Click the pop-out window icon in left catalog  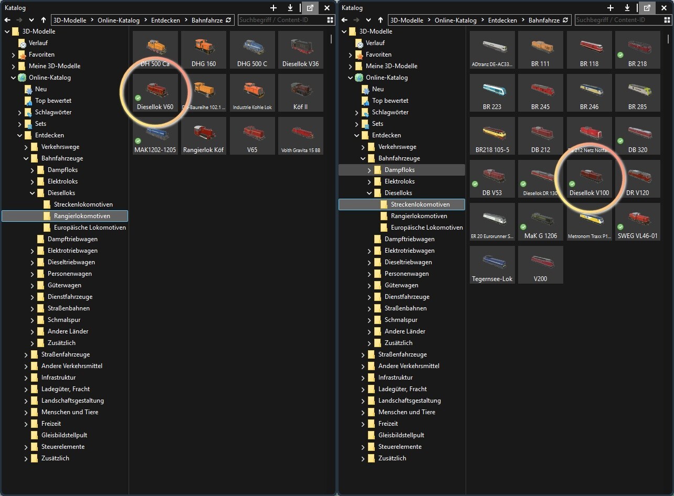click(x=310, y=8)
